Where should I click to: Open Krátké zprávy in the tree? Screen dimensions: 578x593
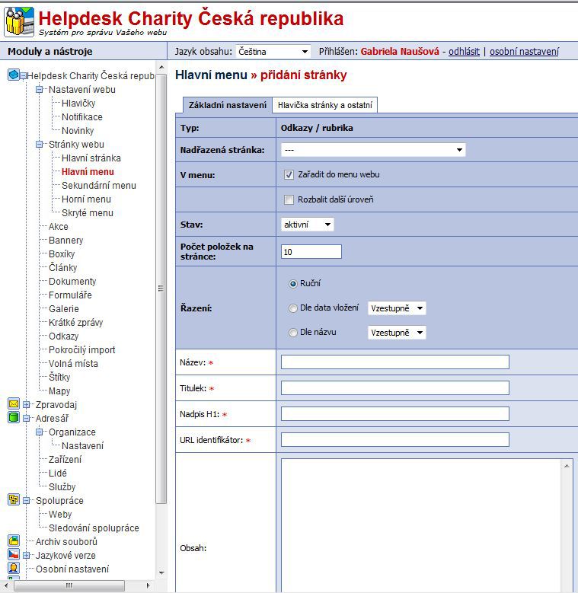click(75, 322)
